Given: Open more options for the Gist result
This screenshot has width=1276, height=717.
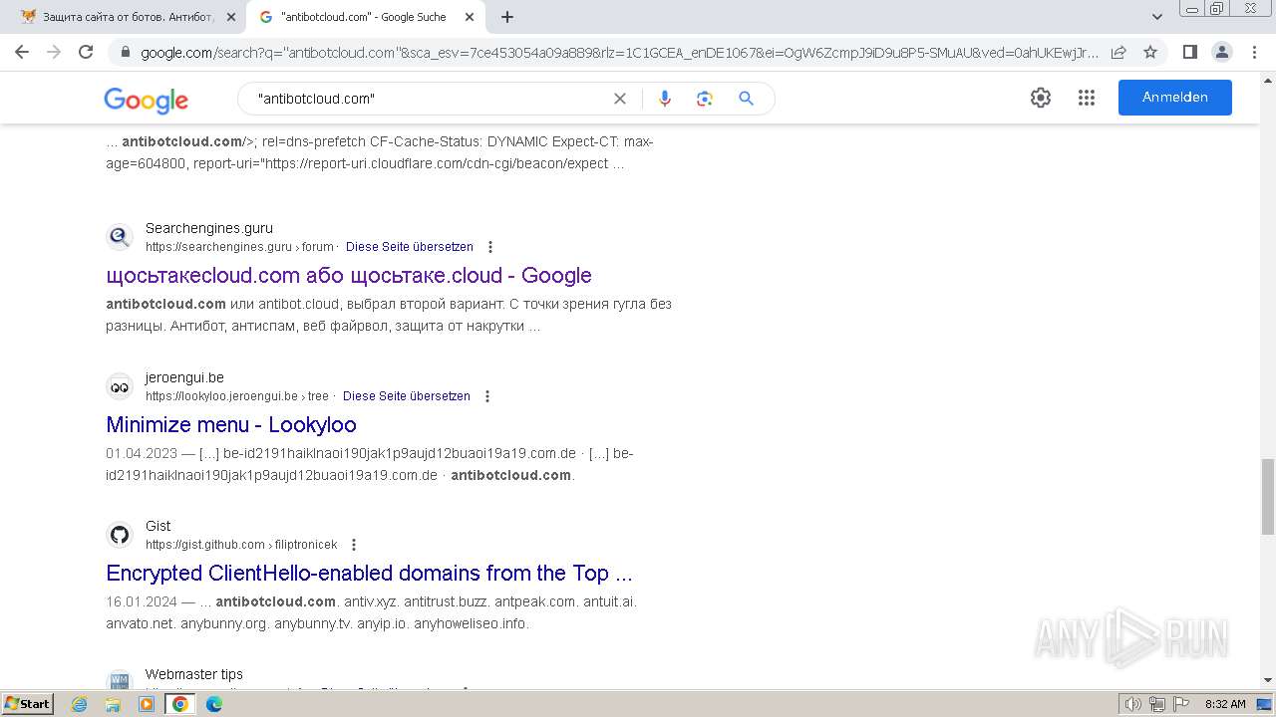Looking at the screenshot, I should 354,545.
